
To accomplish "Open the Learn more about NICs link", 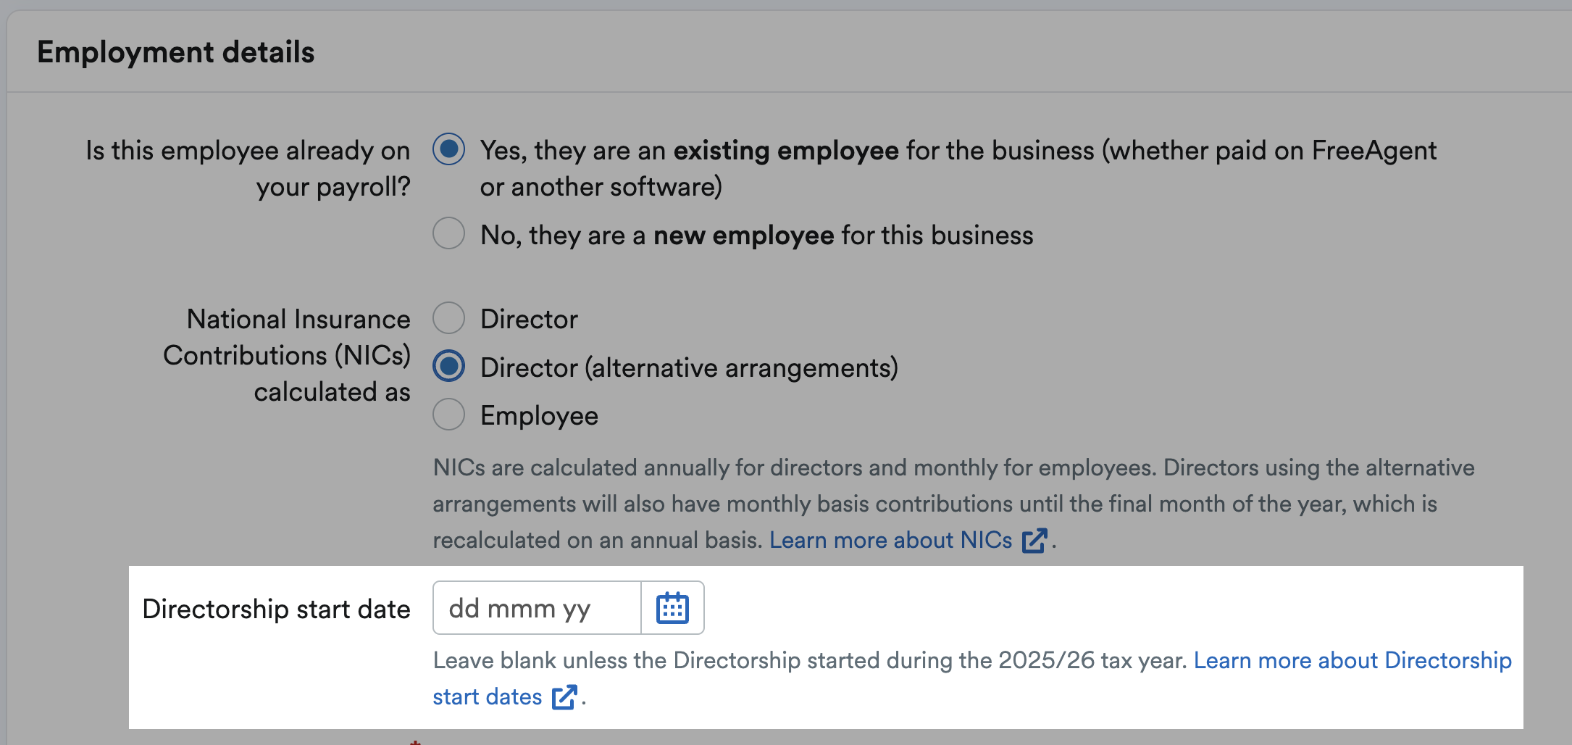I will [890, 540].
